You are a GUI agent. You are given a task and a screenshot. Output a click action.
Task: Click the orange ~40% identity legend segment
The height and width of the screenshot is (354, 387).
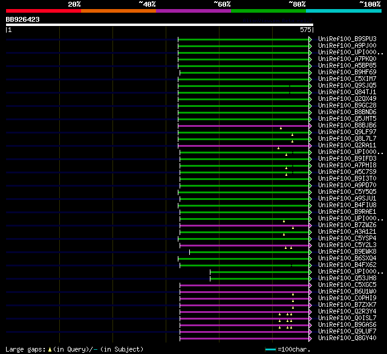tap(119, 11)
